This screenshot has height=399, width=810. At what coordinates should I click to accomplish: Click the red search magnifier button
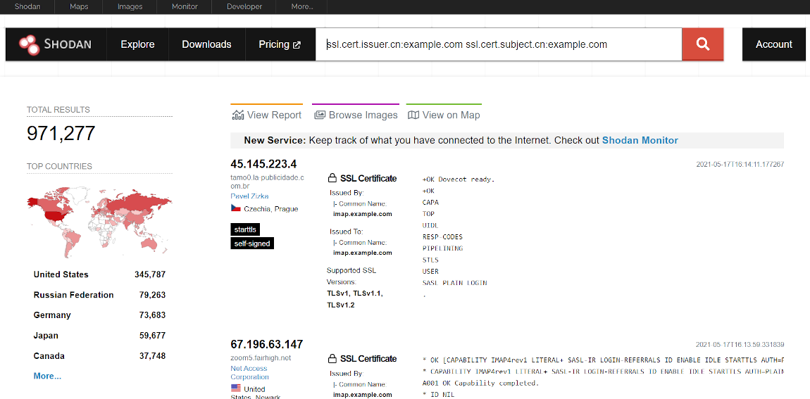[x=702, y=44]
